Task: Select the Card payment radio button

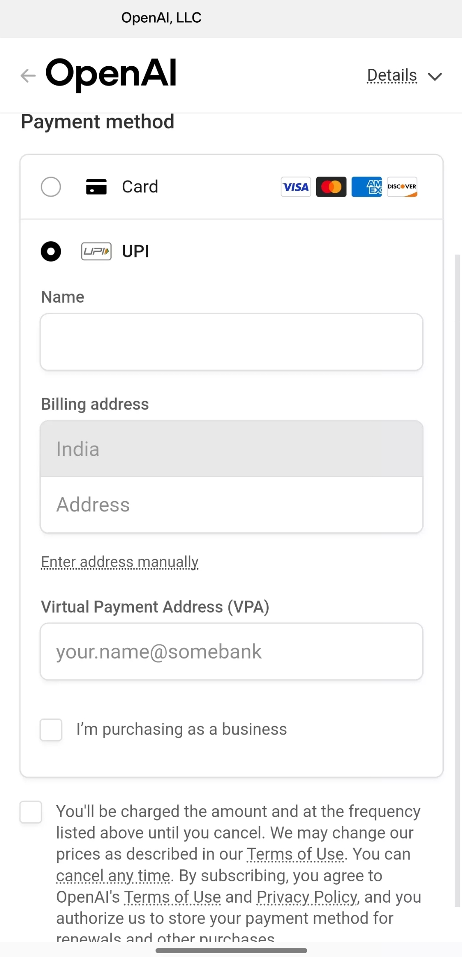Action: tap(51, 187)
